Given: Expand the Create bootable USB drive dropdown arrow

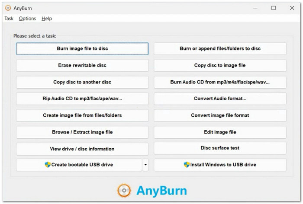Looking at the screenshot, I should 145,165.
